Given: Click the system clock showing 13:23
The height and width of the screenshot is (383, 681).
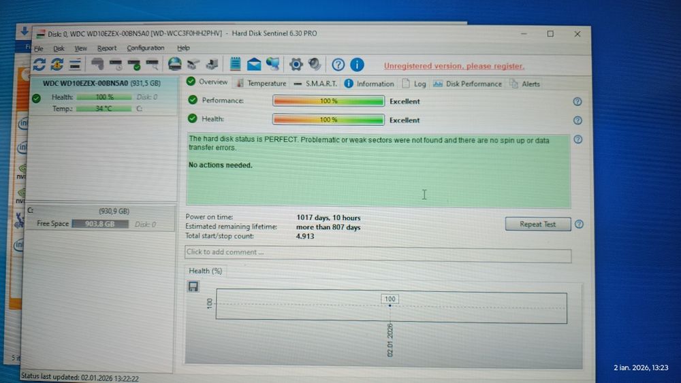Looking at the screenshot, I should 641,367.
